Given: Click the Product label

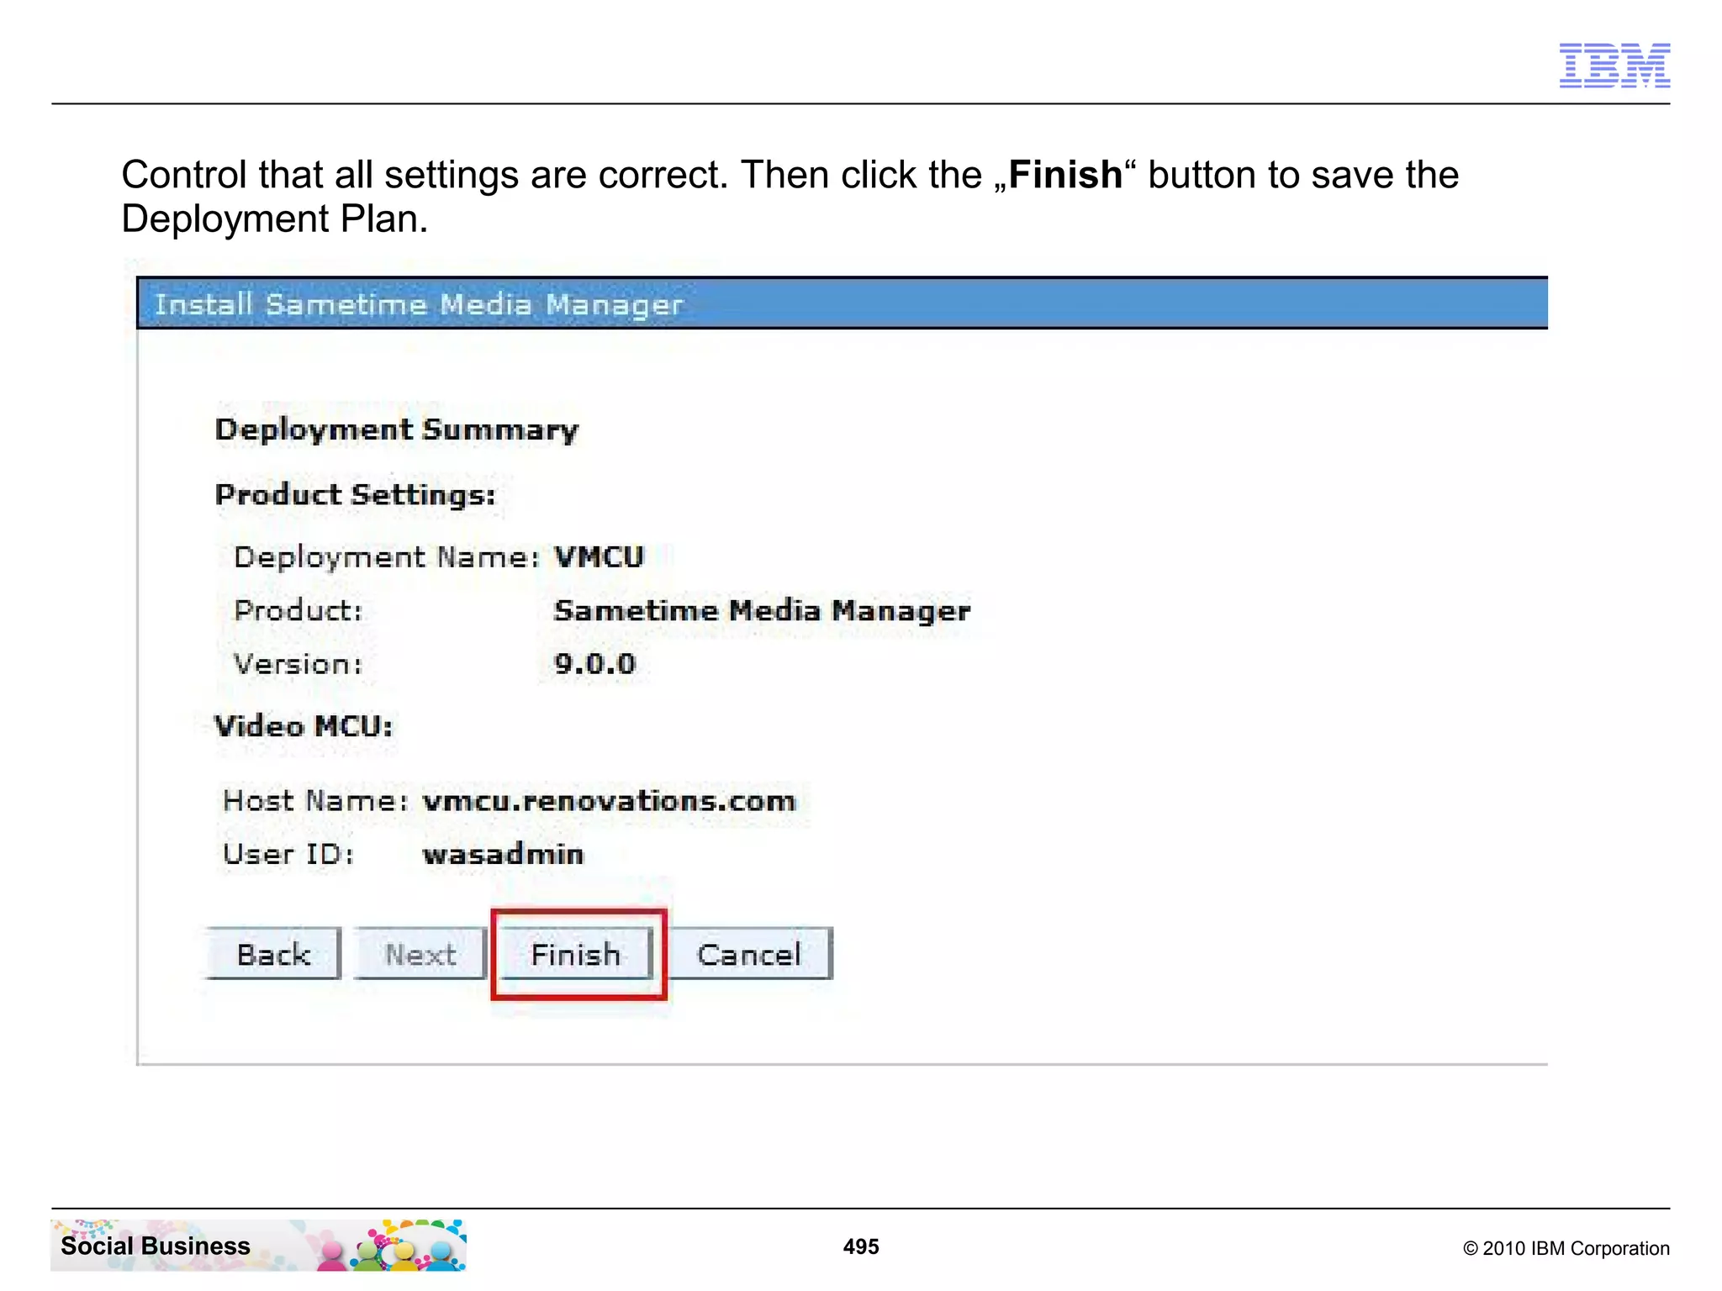Looking at the screenshot, I should (x=298, y=611).
